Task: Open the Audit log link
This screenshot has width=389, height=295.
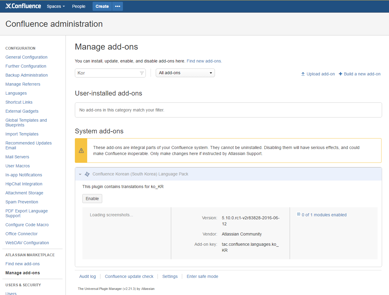Action: [87, 276]
